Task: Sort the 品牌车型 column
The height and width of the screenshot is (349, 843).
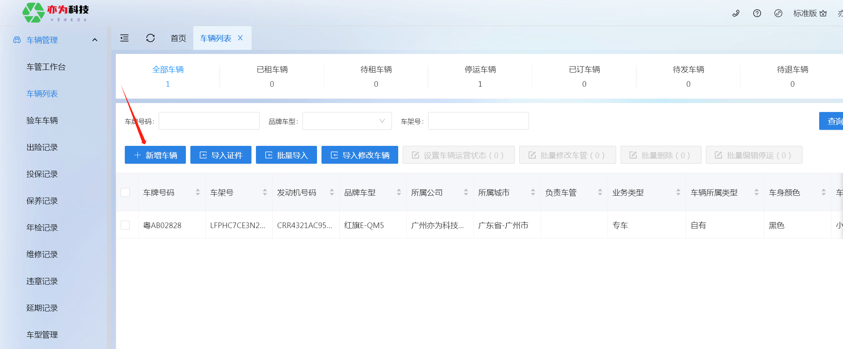Action: pyautogui.click(x=399, y=192)
